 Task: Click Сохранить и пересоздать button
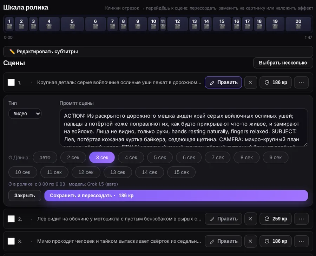click(176, 196)
